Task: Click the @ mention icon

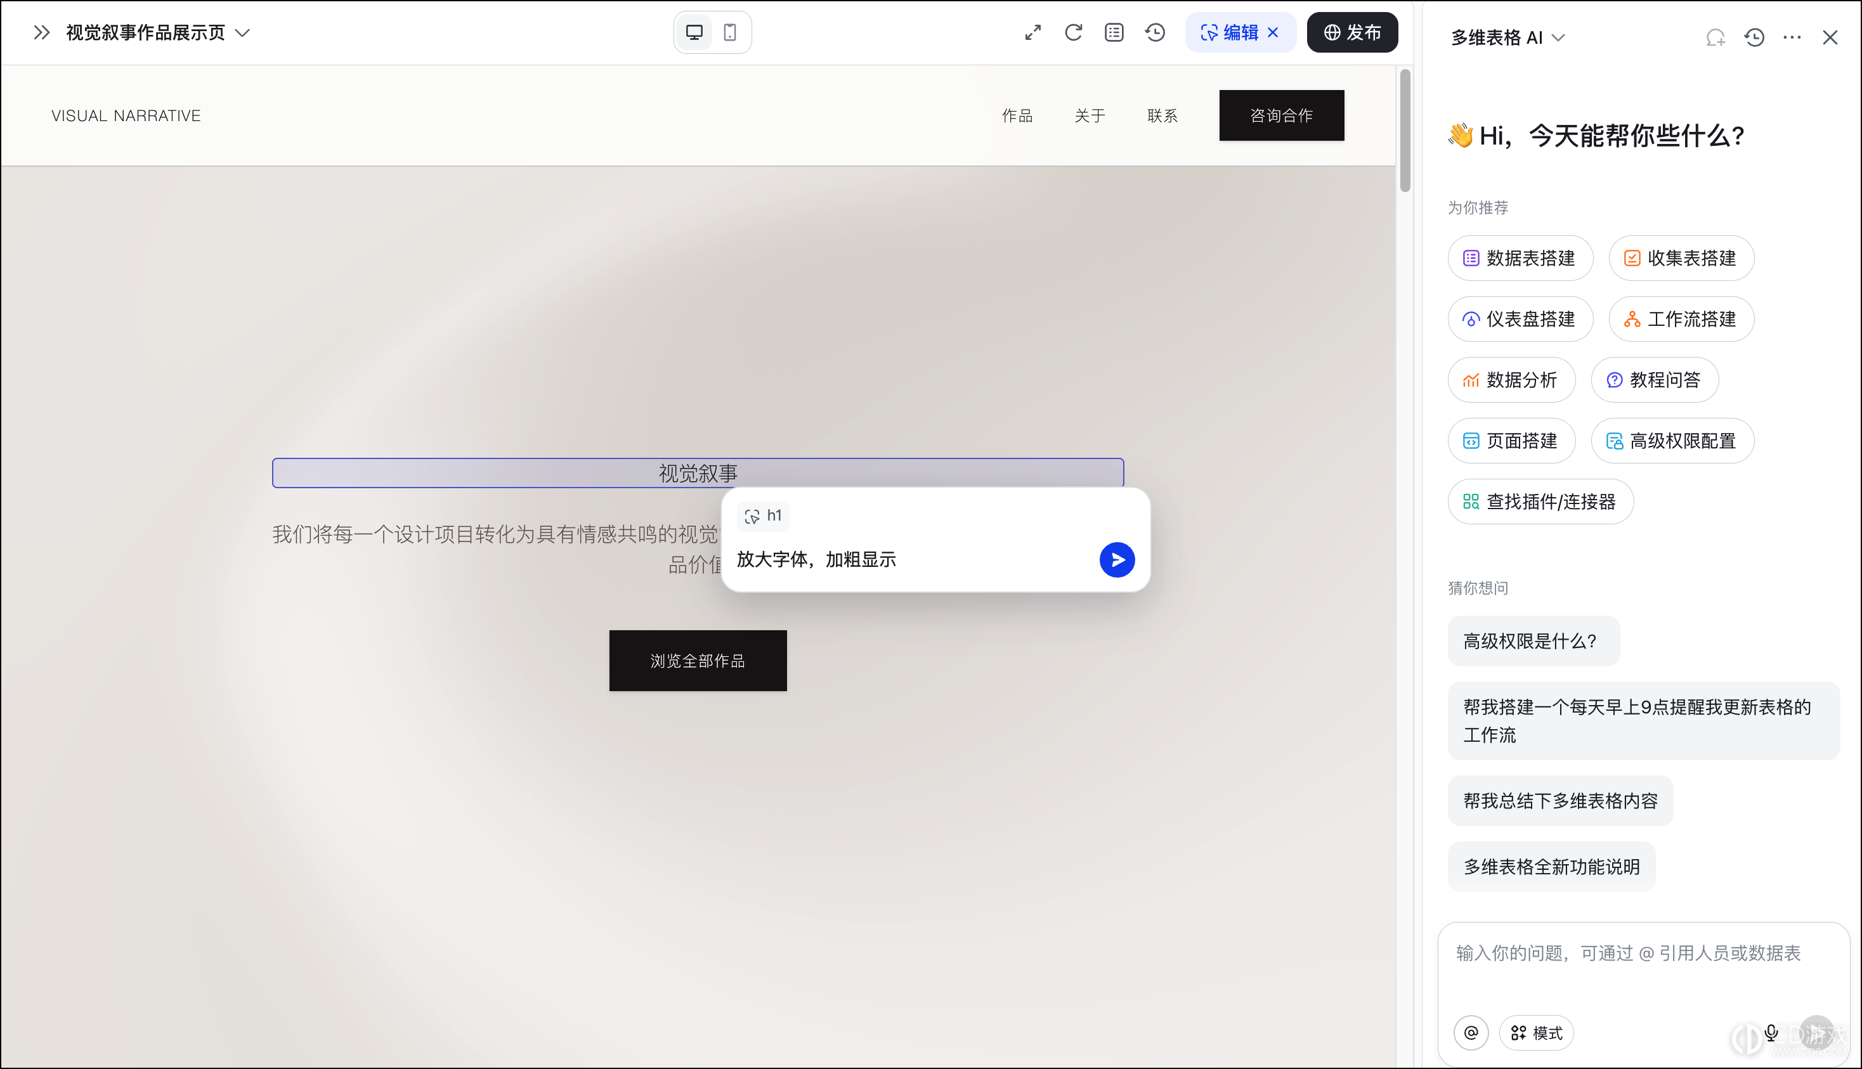Action: pyautogui.click(x=1471, y=1033)
